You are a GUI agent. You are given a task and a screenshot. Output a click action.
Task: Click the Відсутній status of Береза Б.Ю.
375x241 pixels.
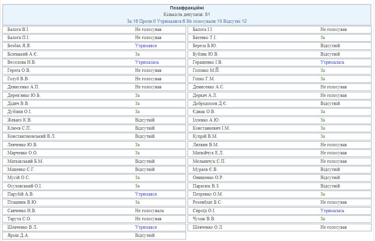pos(330,46)
